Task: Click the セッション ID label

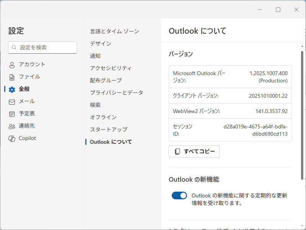Action: 182,130
